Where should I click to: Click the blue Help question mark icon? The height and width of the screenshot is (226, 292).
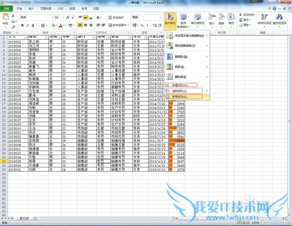274,8
